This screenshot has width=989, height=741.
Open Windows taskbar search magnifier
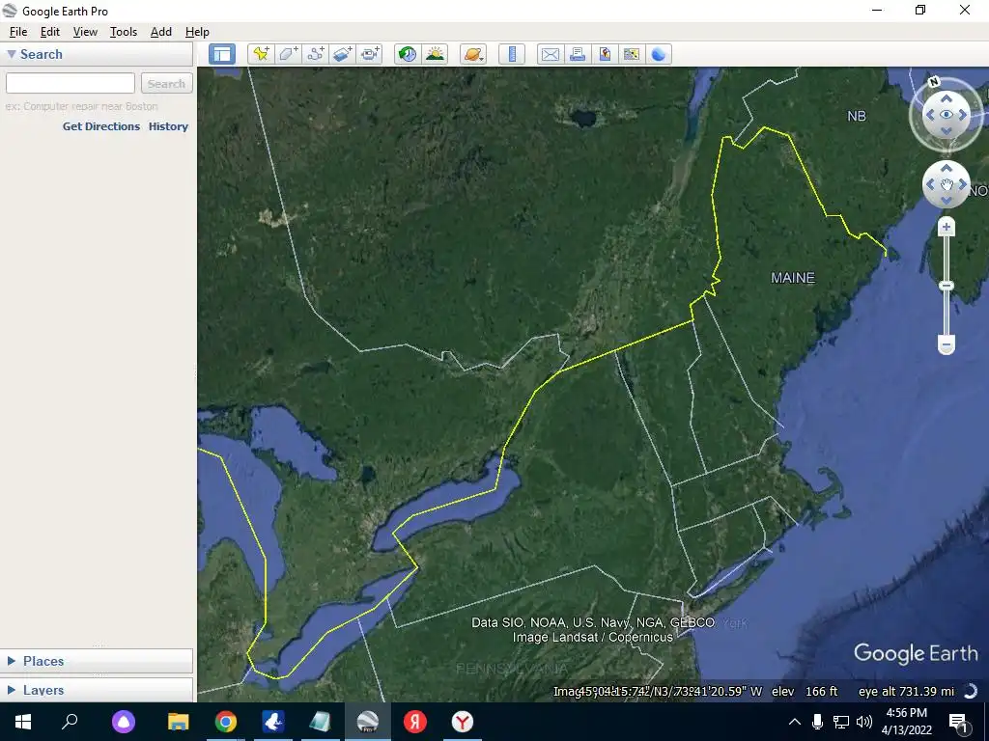pos(70,722)
